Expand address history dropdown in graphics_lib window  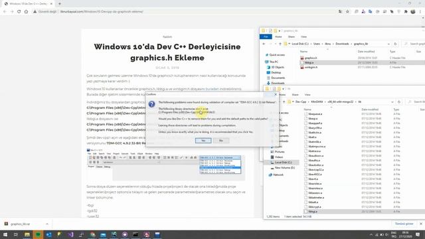388,44
